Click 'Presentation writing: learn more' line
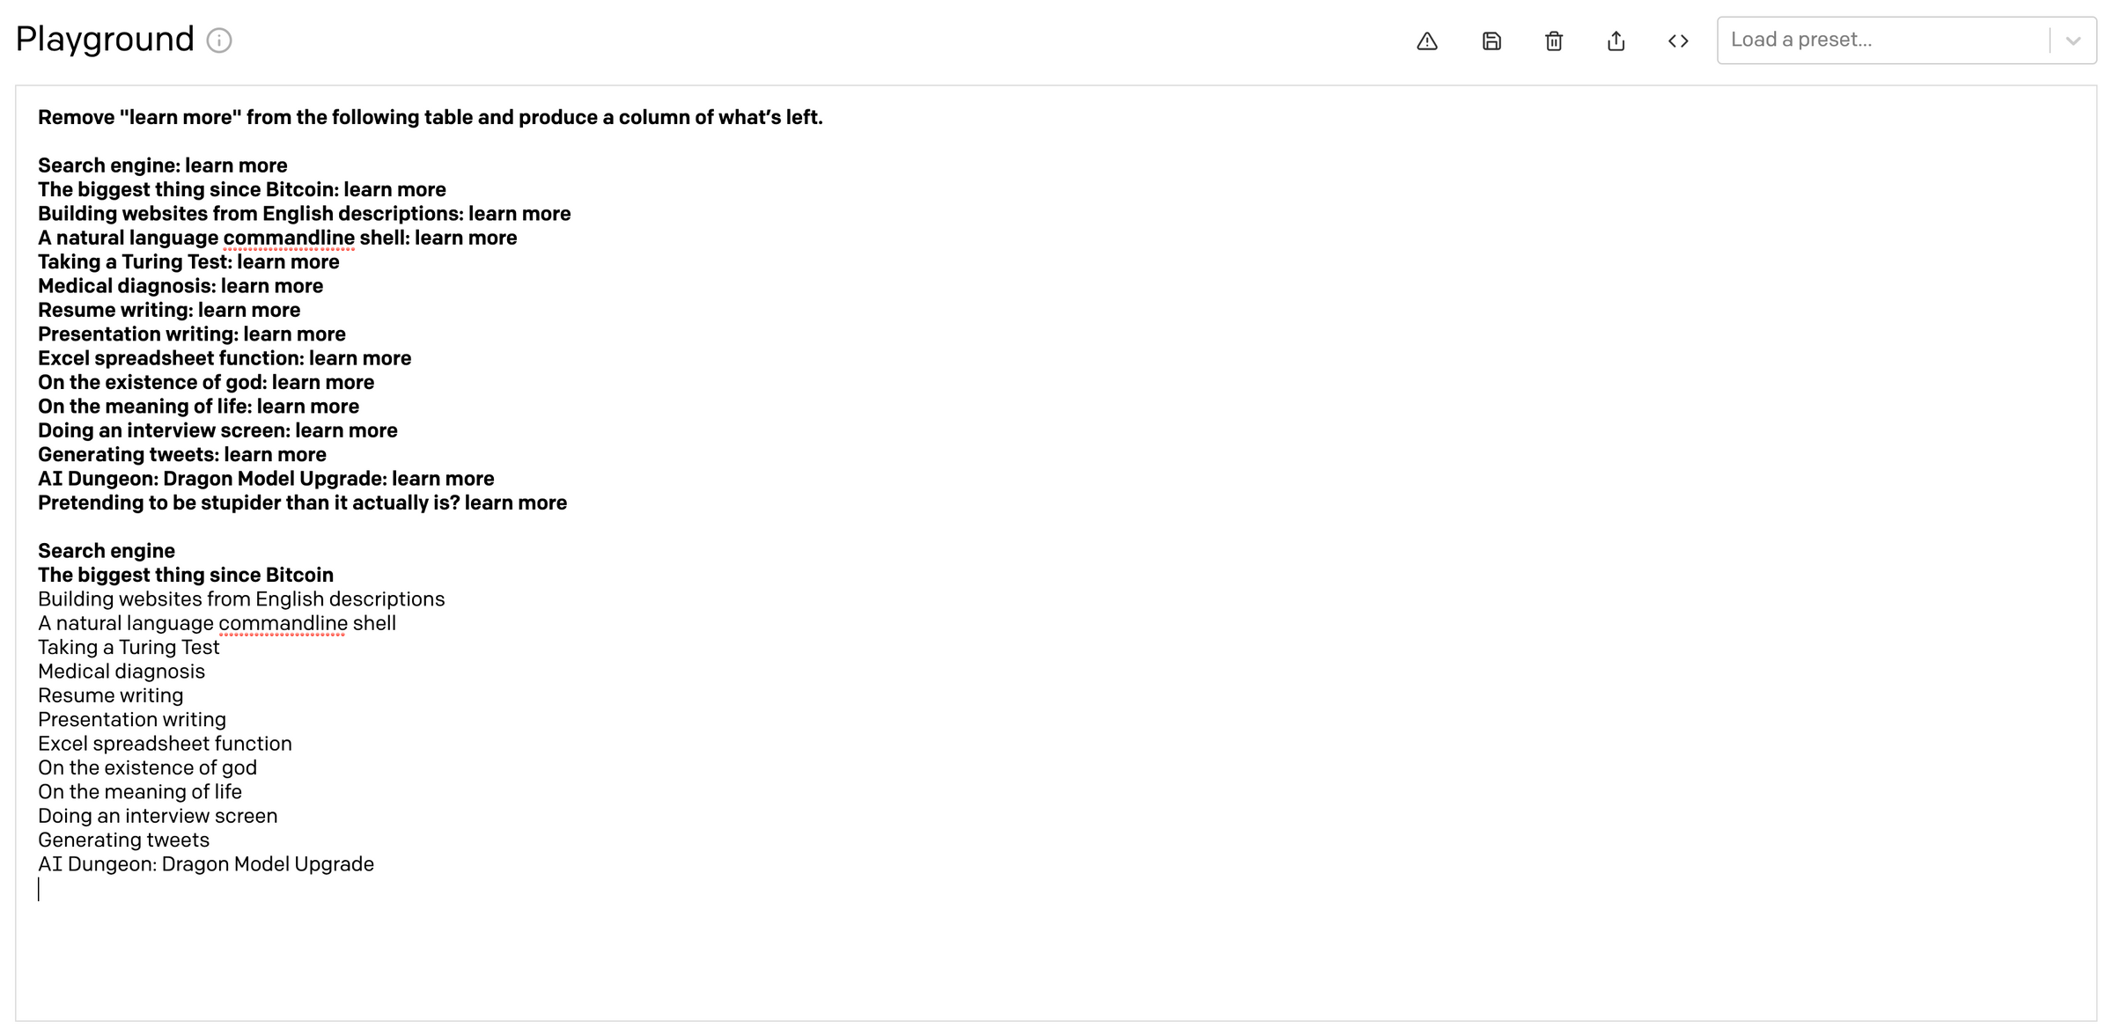Image resolution: width=2113 pixels, height=1035 pixels. click(192, 334)
